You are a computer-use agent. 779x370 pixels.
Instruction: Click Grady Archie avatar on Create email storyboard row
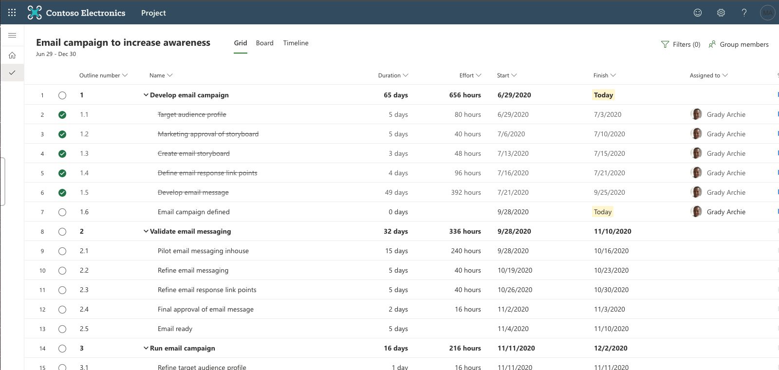tap(696, 153)
